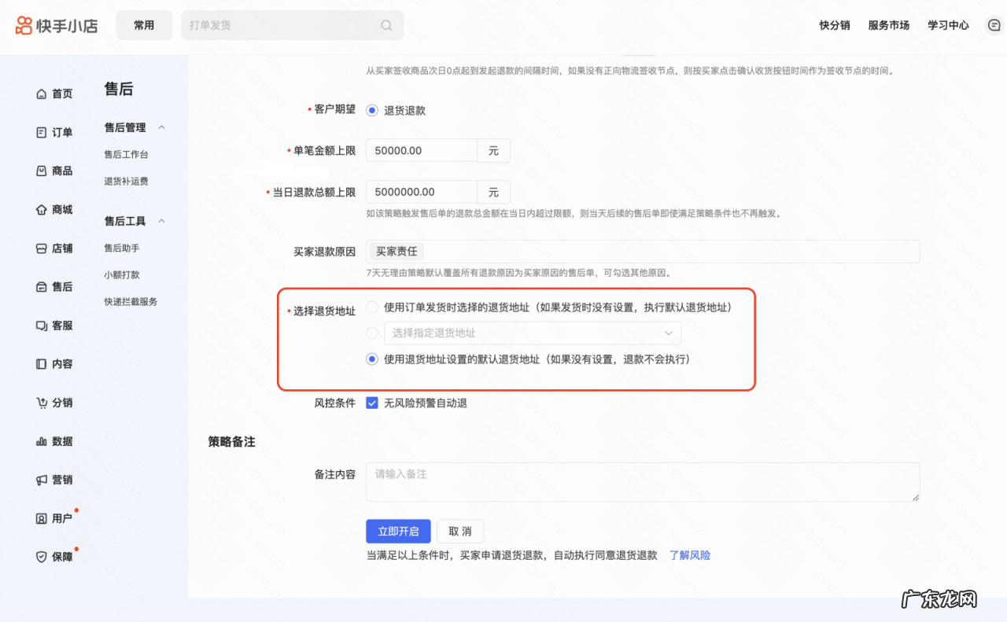This screenshot has height=622, width=1007.
Task: Click the 了解风险 link
Action: click(x=689, y=555)
